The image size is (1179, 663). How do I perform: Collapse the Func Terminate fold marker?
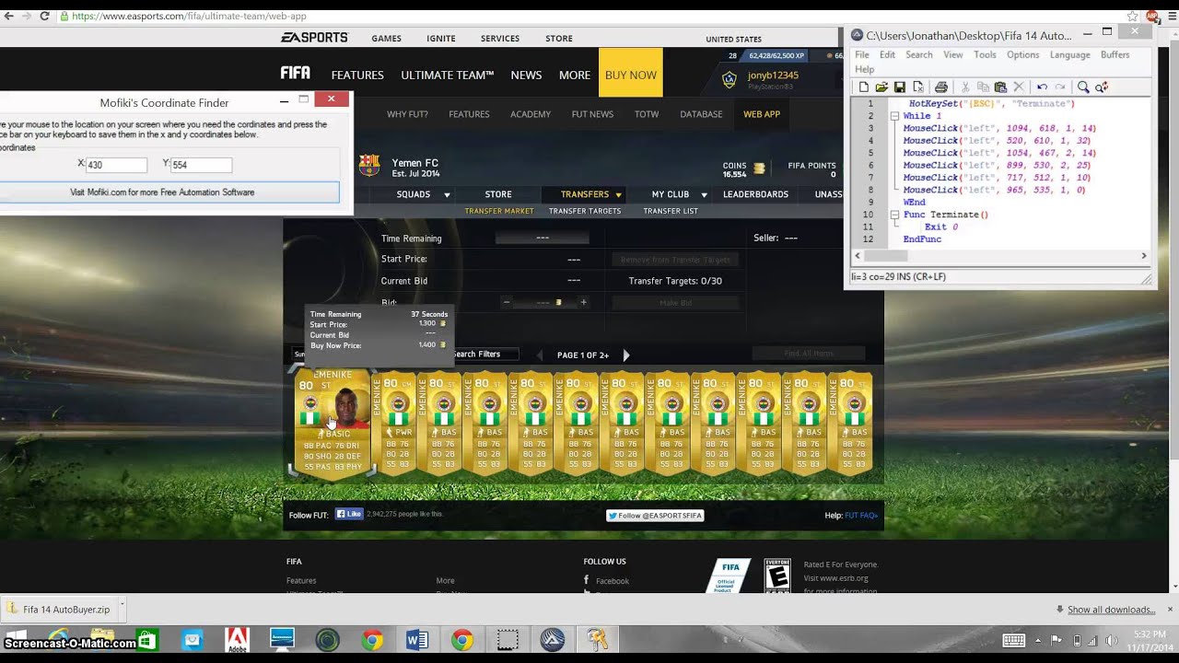(x=894, y=215)
